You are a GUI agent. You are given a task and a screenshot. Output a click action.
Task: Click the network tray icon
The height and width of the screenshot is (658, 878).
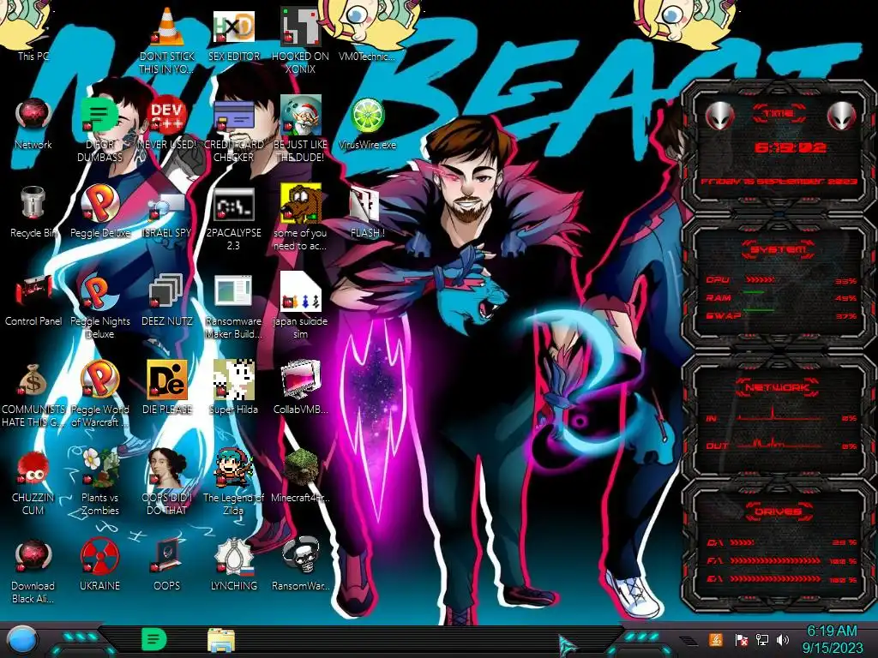click(762, 639)
